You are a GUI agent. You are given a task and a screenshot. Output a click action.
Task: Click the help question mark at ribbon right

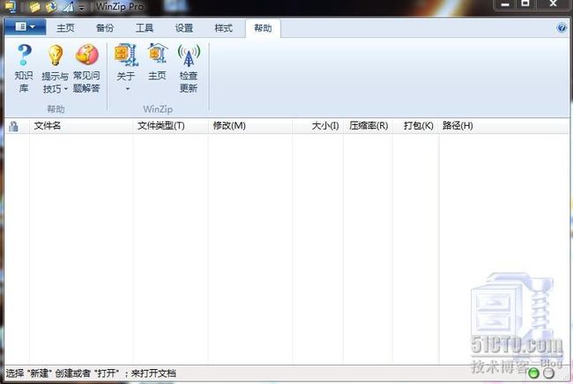coord(562,27)
